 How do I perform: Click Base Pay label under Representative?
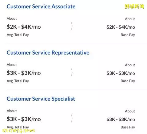pos(128,81)
